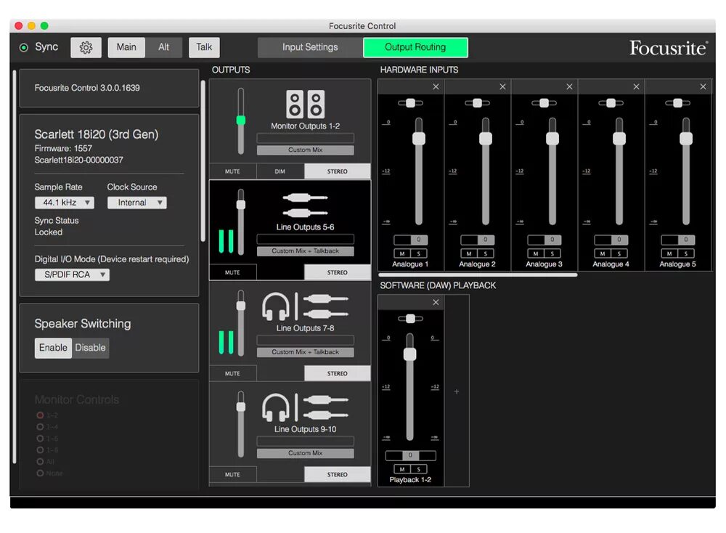
Task: Click the outputs list vertical scrollbar
Action: 203,161
